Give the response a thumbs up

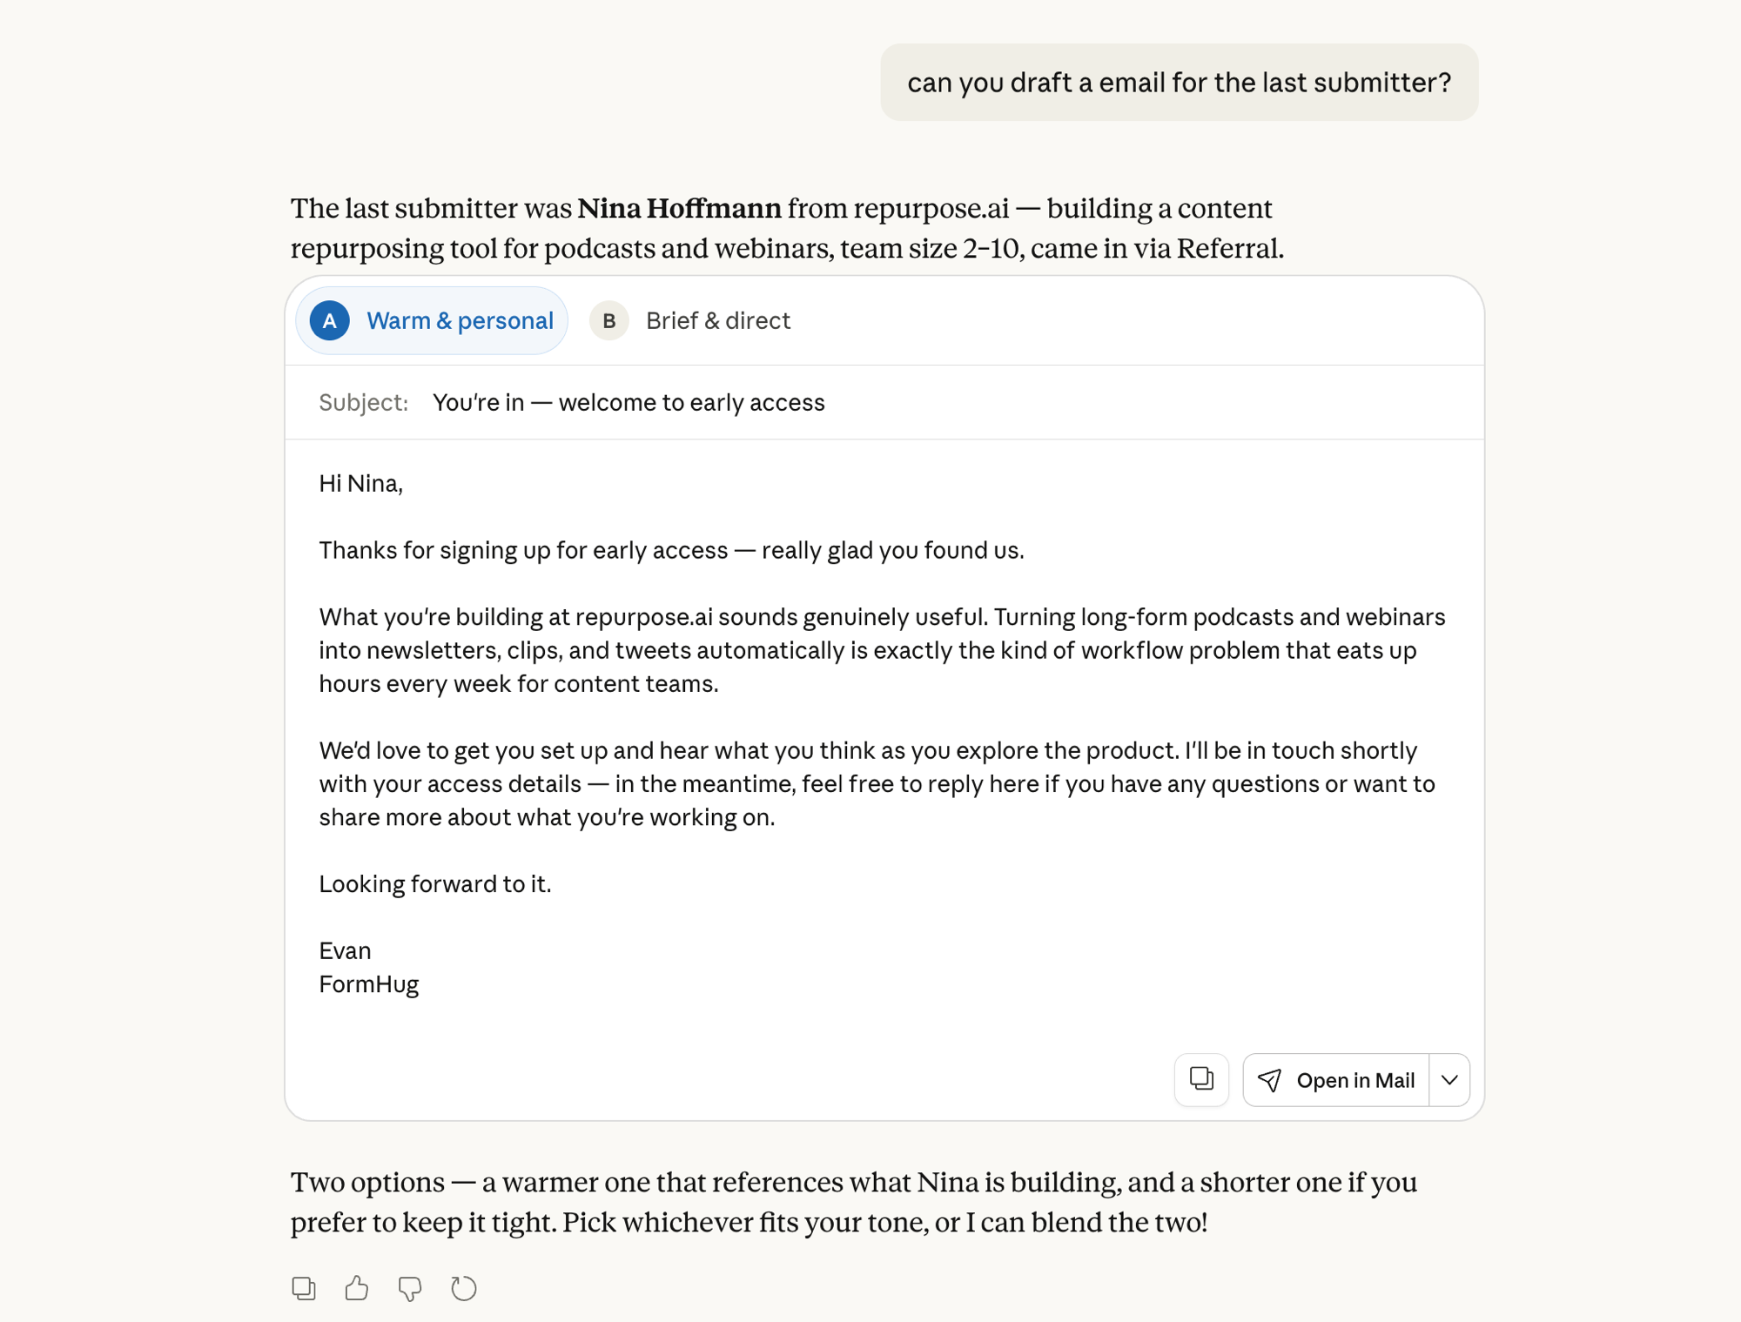pyautogui.click(x=357, y=1288)
